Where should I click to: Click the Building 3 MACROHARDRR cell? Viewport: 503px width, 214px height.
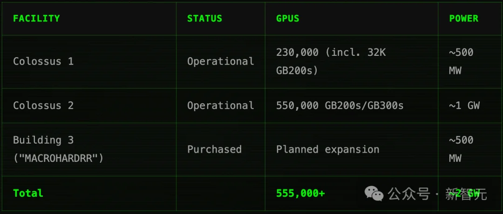click(x=58, y=149)
